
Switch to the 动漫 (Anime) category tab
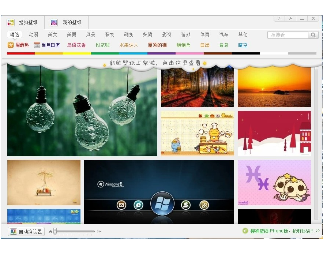coord(34,34)
